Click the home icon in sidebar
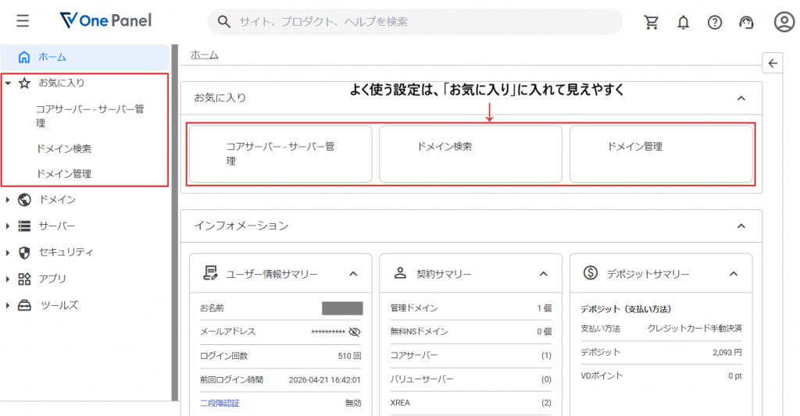Viewport: 800px width, 416px height. click(x=24, y=57)
